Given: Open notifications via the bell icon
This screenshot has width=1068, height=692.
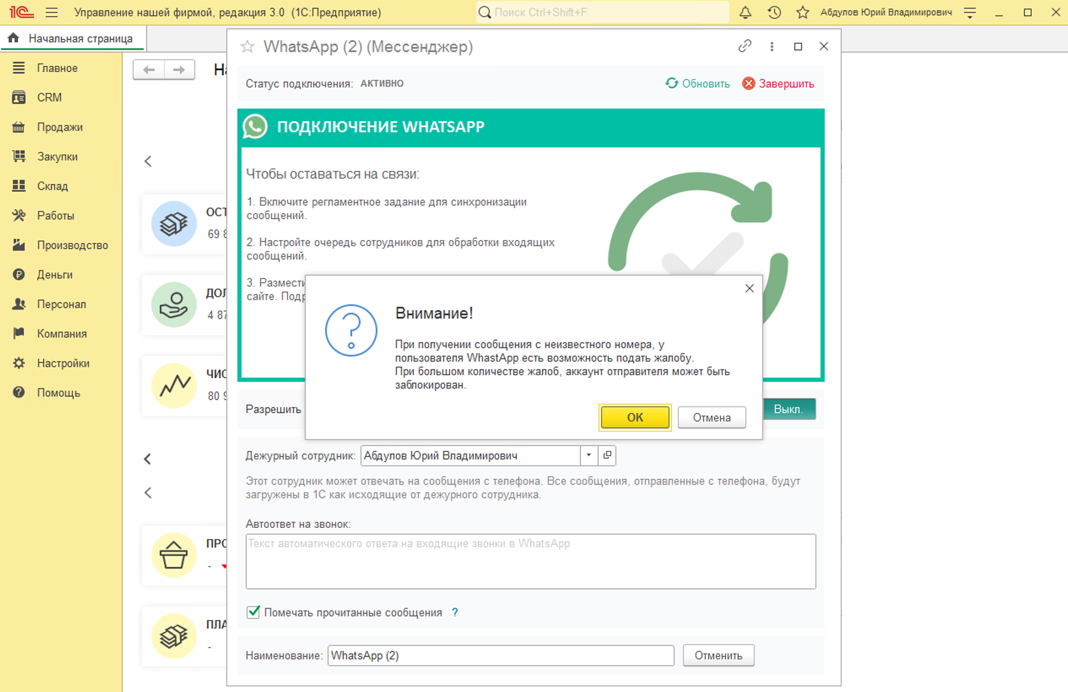Looking at the screenshot, I should [745, 12].
